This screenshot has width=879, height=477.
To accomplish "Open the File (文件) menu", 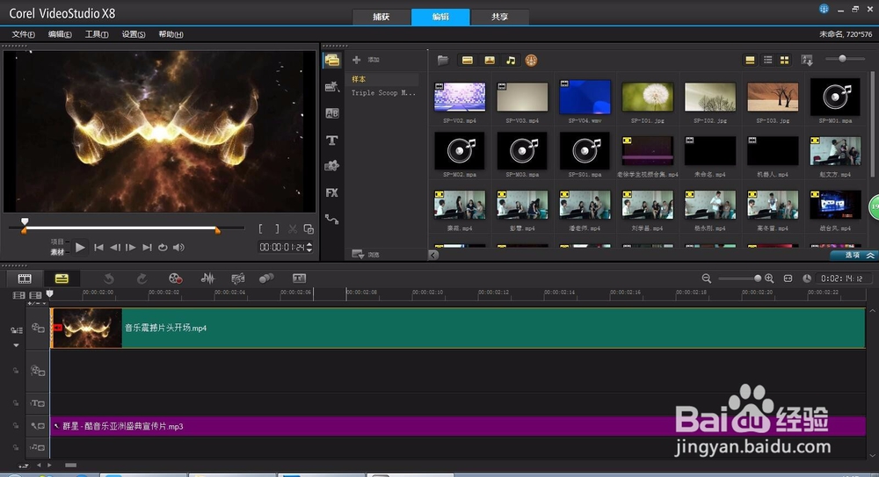I will click(x=23, y=34).
